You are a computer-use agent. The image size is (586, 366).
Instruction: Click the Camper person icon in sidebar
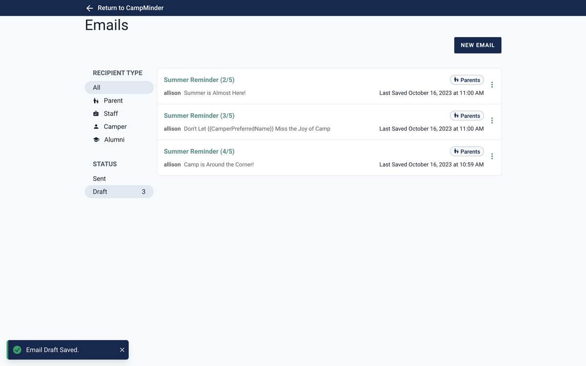click(96, 127)
